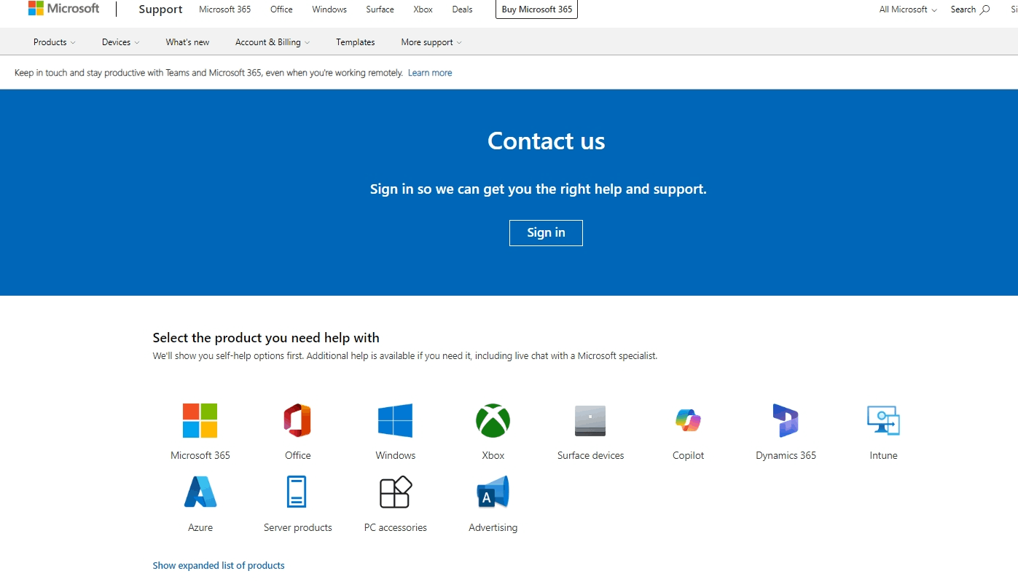
Task: Open Xbox in the top navigation
Action: [x=423, y=9]
